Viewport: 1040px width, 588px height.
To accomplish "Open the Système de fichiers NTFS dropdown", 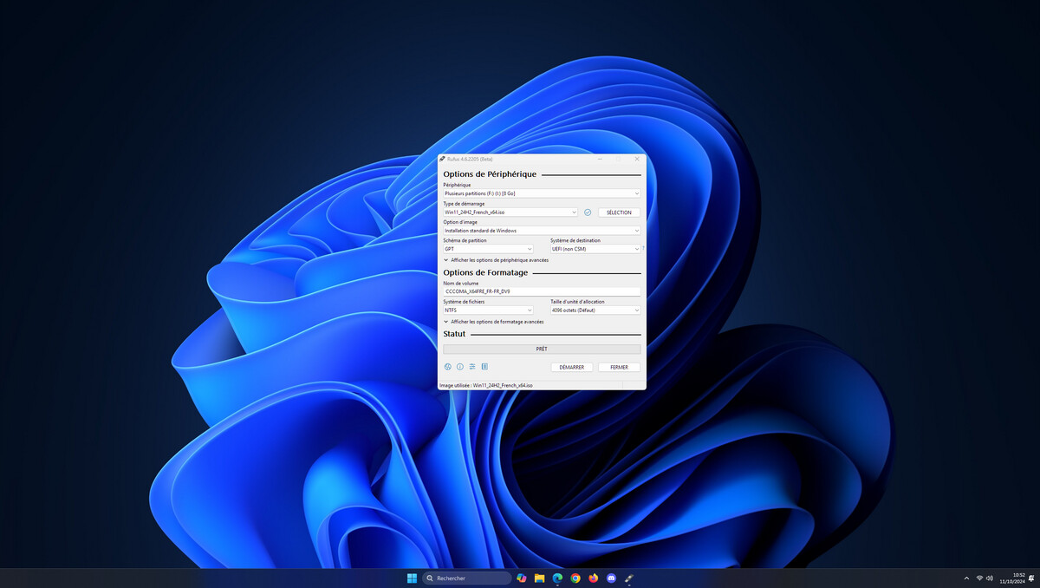I will click(488, 310).
